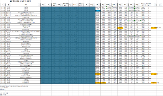Select the orange highlighted 25000 cell
163x96 pixels.
[103, 83]
